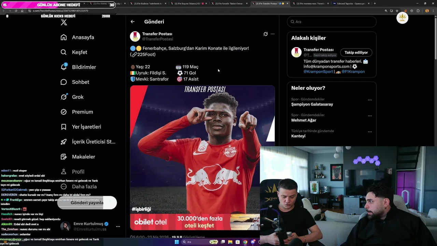Open Bildirimler notifications bell

coord(78,67)
